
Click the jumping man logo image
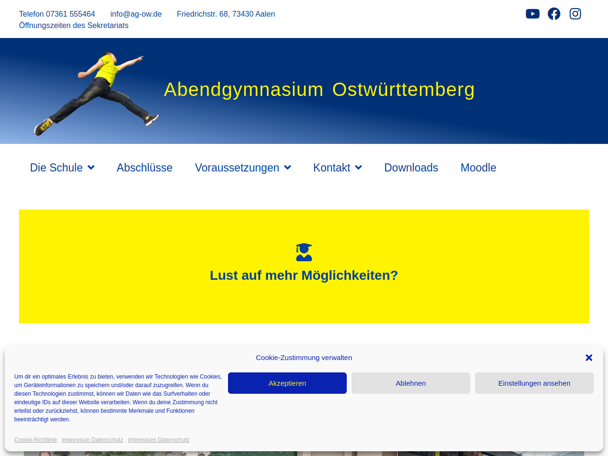pyautogui.click(x=96, y=93)
